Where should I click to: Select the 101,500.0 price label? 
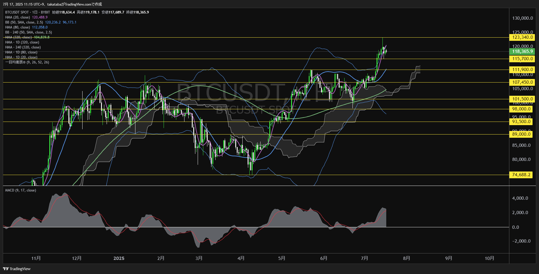(x=522, y=99)
